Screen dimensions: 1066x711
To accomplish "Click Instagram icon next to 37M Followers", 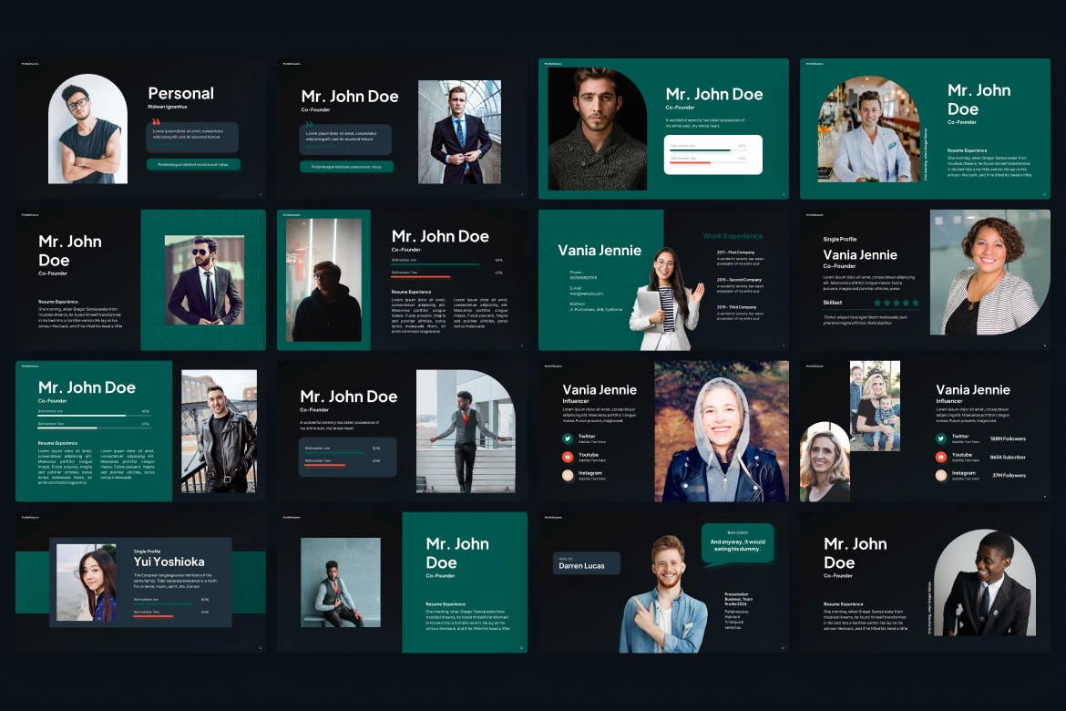I will pyautogui.click(x=941, y=475).
